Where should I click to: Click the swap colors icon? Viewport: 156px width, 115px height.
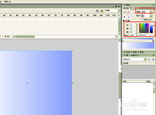[129, 21]
